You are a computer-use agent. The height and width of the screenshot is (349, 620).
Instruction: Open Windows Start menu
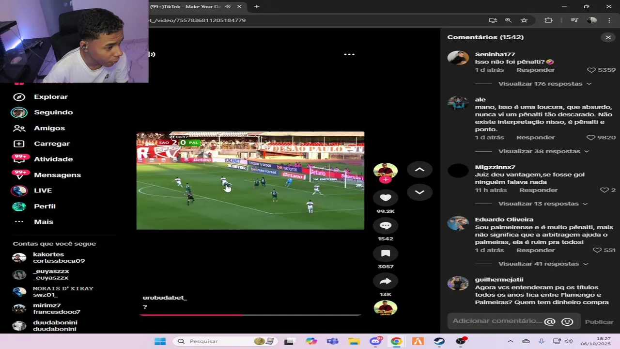tap(160, 341)
